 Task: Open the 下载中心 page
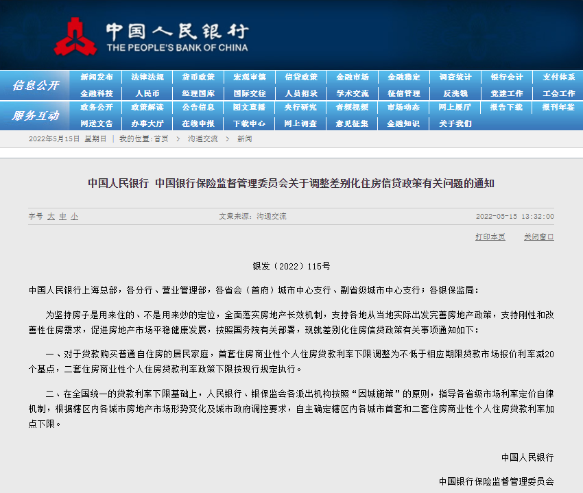(x=249, y=123)
